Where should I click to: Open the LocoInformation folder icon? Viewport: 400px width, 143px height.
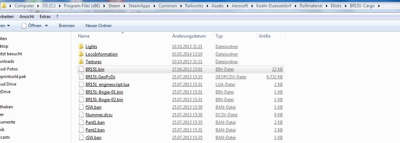81,54
